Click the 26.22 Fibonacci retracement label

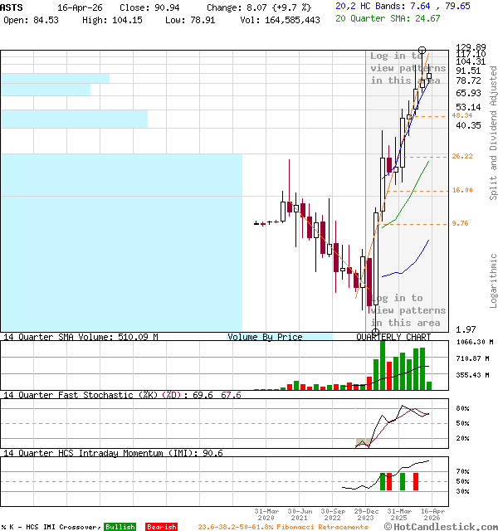click(x=462, y=156)
